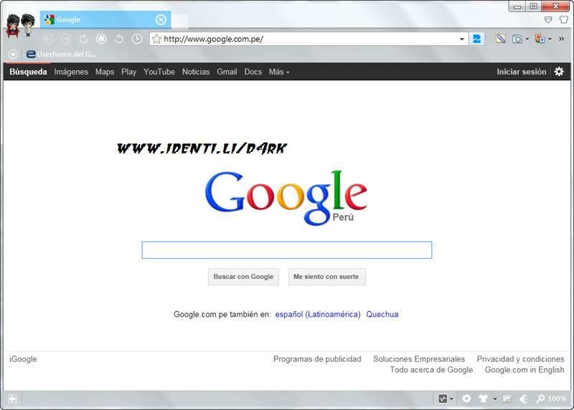The image size is (574, 410).
Task: Select the Google tab
Action: pos(105,20)
